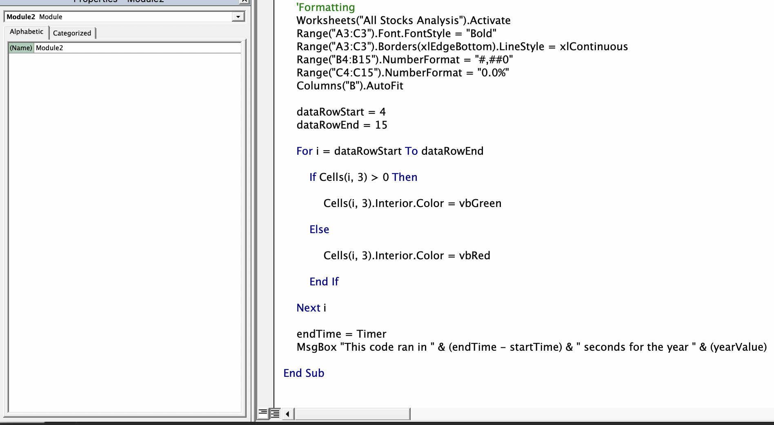
Task: Click the End If line
Action: tap(324, 282)
